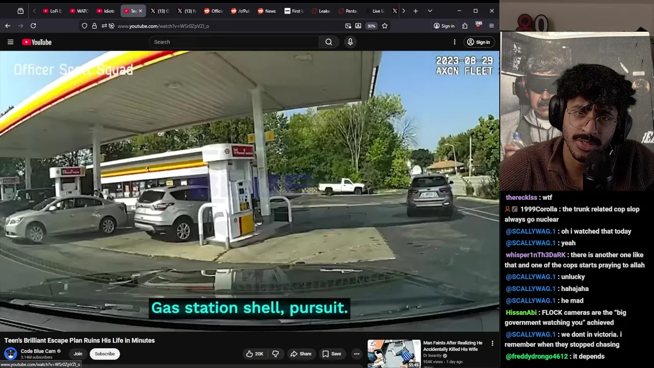The height and width of the screenshot is (368, 654).
Task: Open Firefox extensions puzzle icon
Action: pyautogui.click(x=464, y=26)
